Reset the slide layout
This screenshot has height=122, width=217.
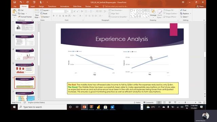tap(44, 14)
